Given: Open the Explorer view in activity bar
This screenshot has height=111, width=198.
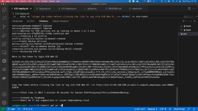Looking at the screenshot, I should click(x=4, y=10).
